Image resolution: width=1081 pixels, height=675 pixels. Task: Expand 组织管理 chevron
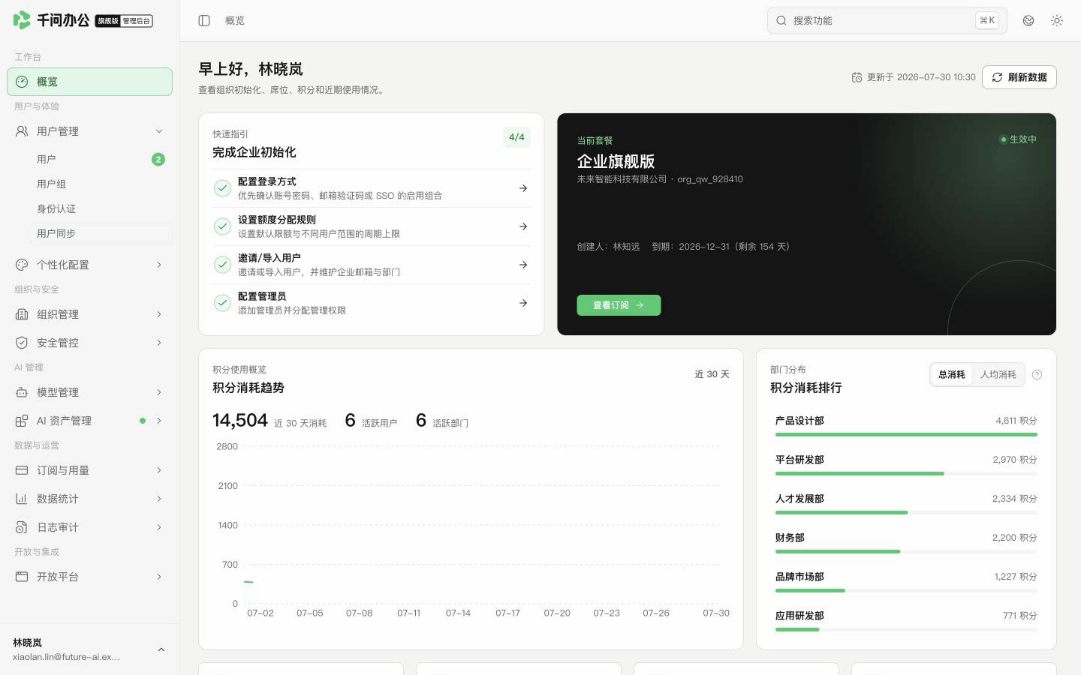point(159,314)
